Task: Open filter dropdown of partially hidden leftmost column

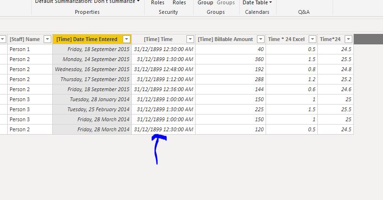Action: [x=3, y=39]
